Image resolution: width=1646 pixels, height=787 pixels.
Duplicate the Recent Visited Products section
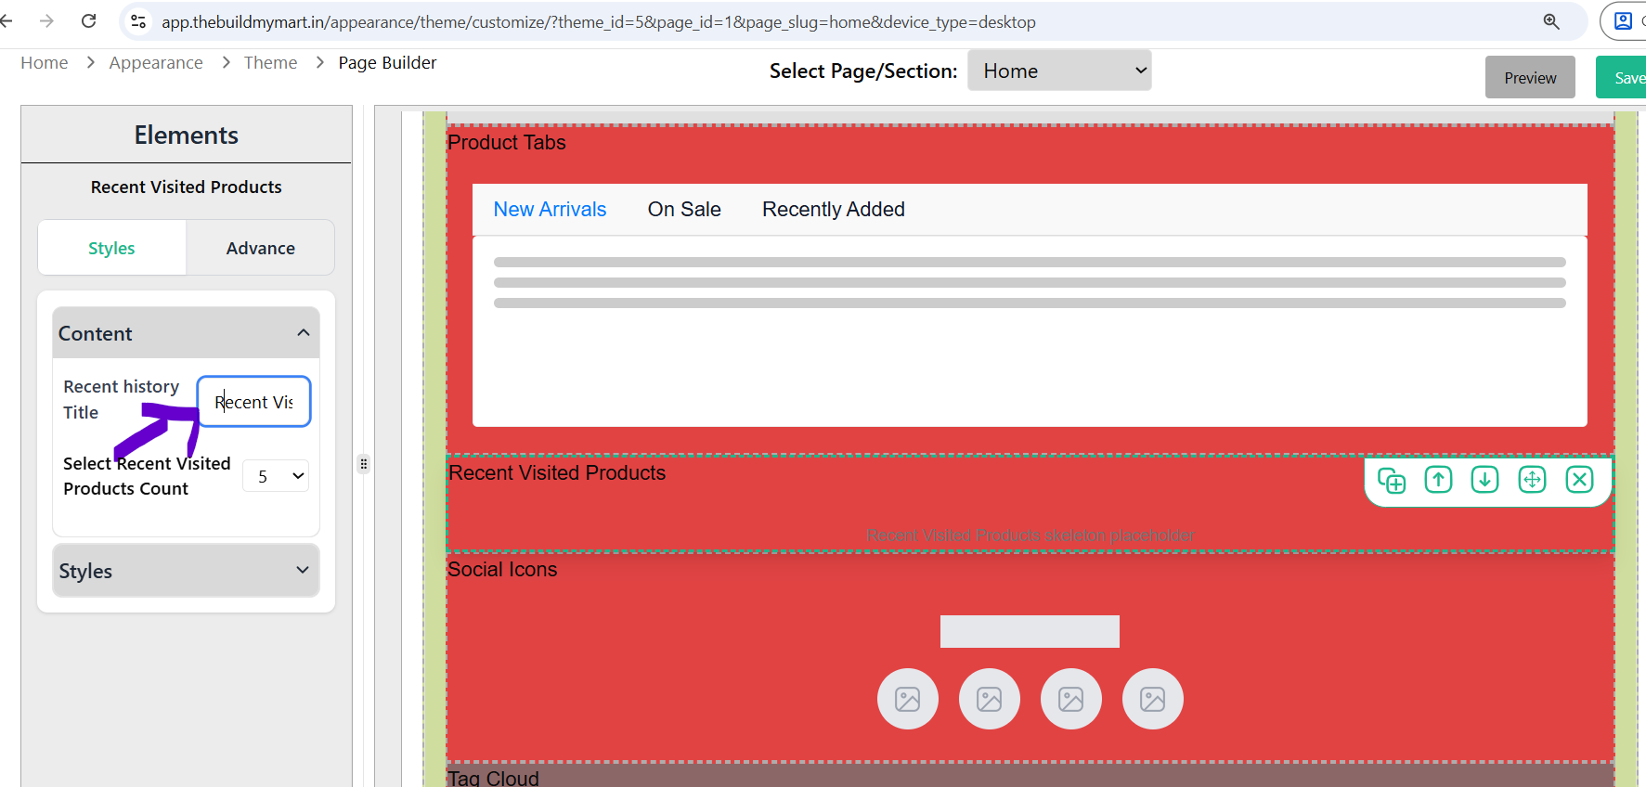click(1392, 480)
